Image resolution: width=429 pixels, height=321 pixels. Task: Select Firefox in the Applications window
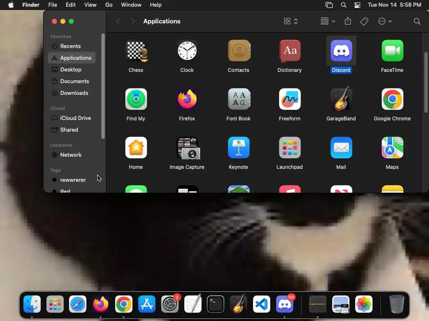pyautogui.click(x=187, y=99)
